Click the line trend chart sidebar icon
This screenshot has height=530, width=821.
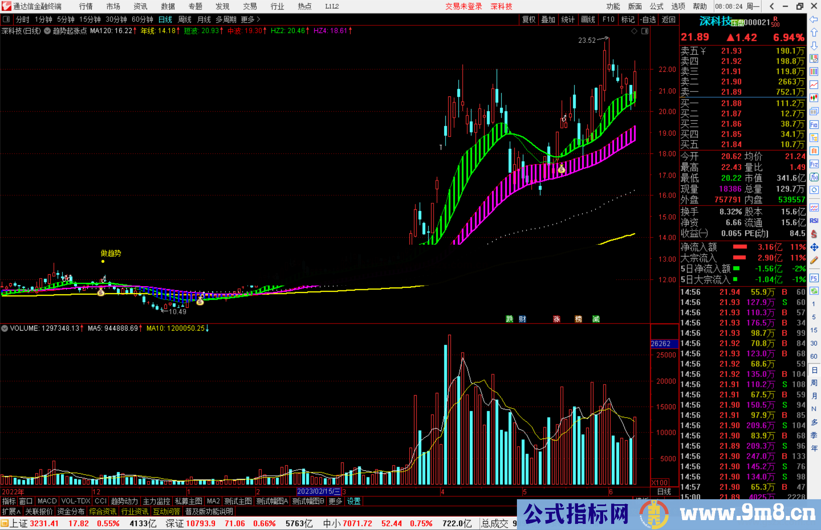click(x=814, y=84)
